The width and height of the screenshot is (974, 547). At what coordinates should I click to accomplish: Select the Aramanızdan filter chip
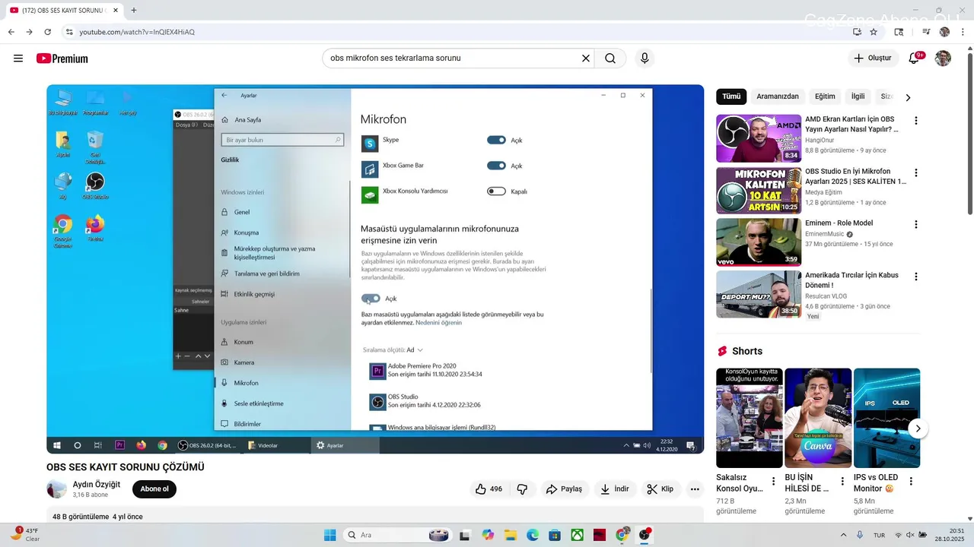pos(778,96)
